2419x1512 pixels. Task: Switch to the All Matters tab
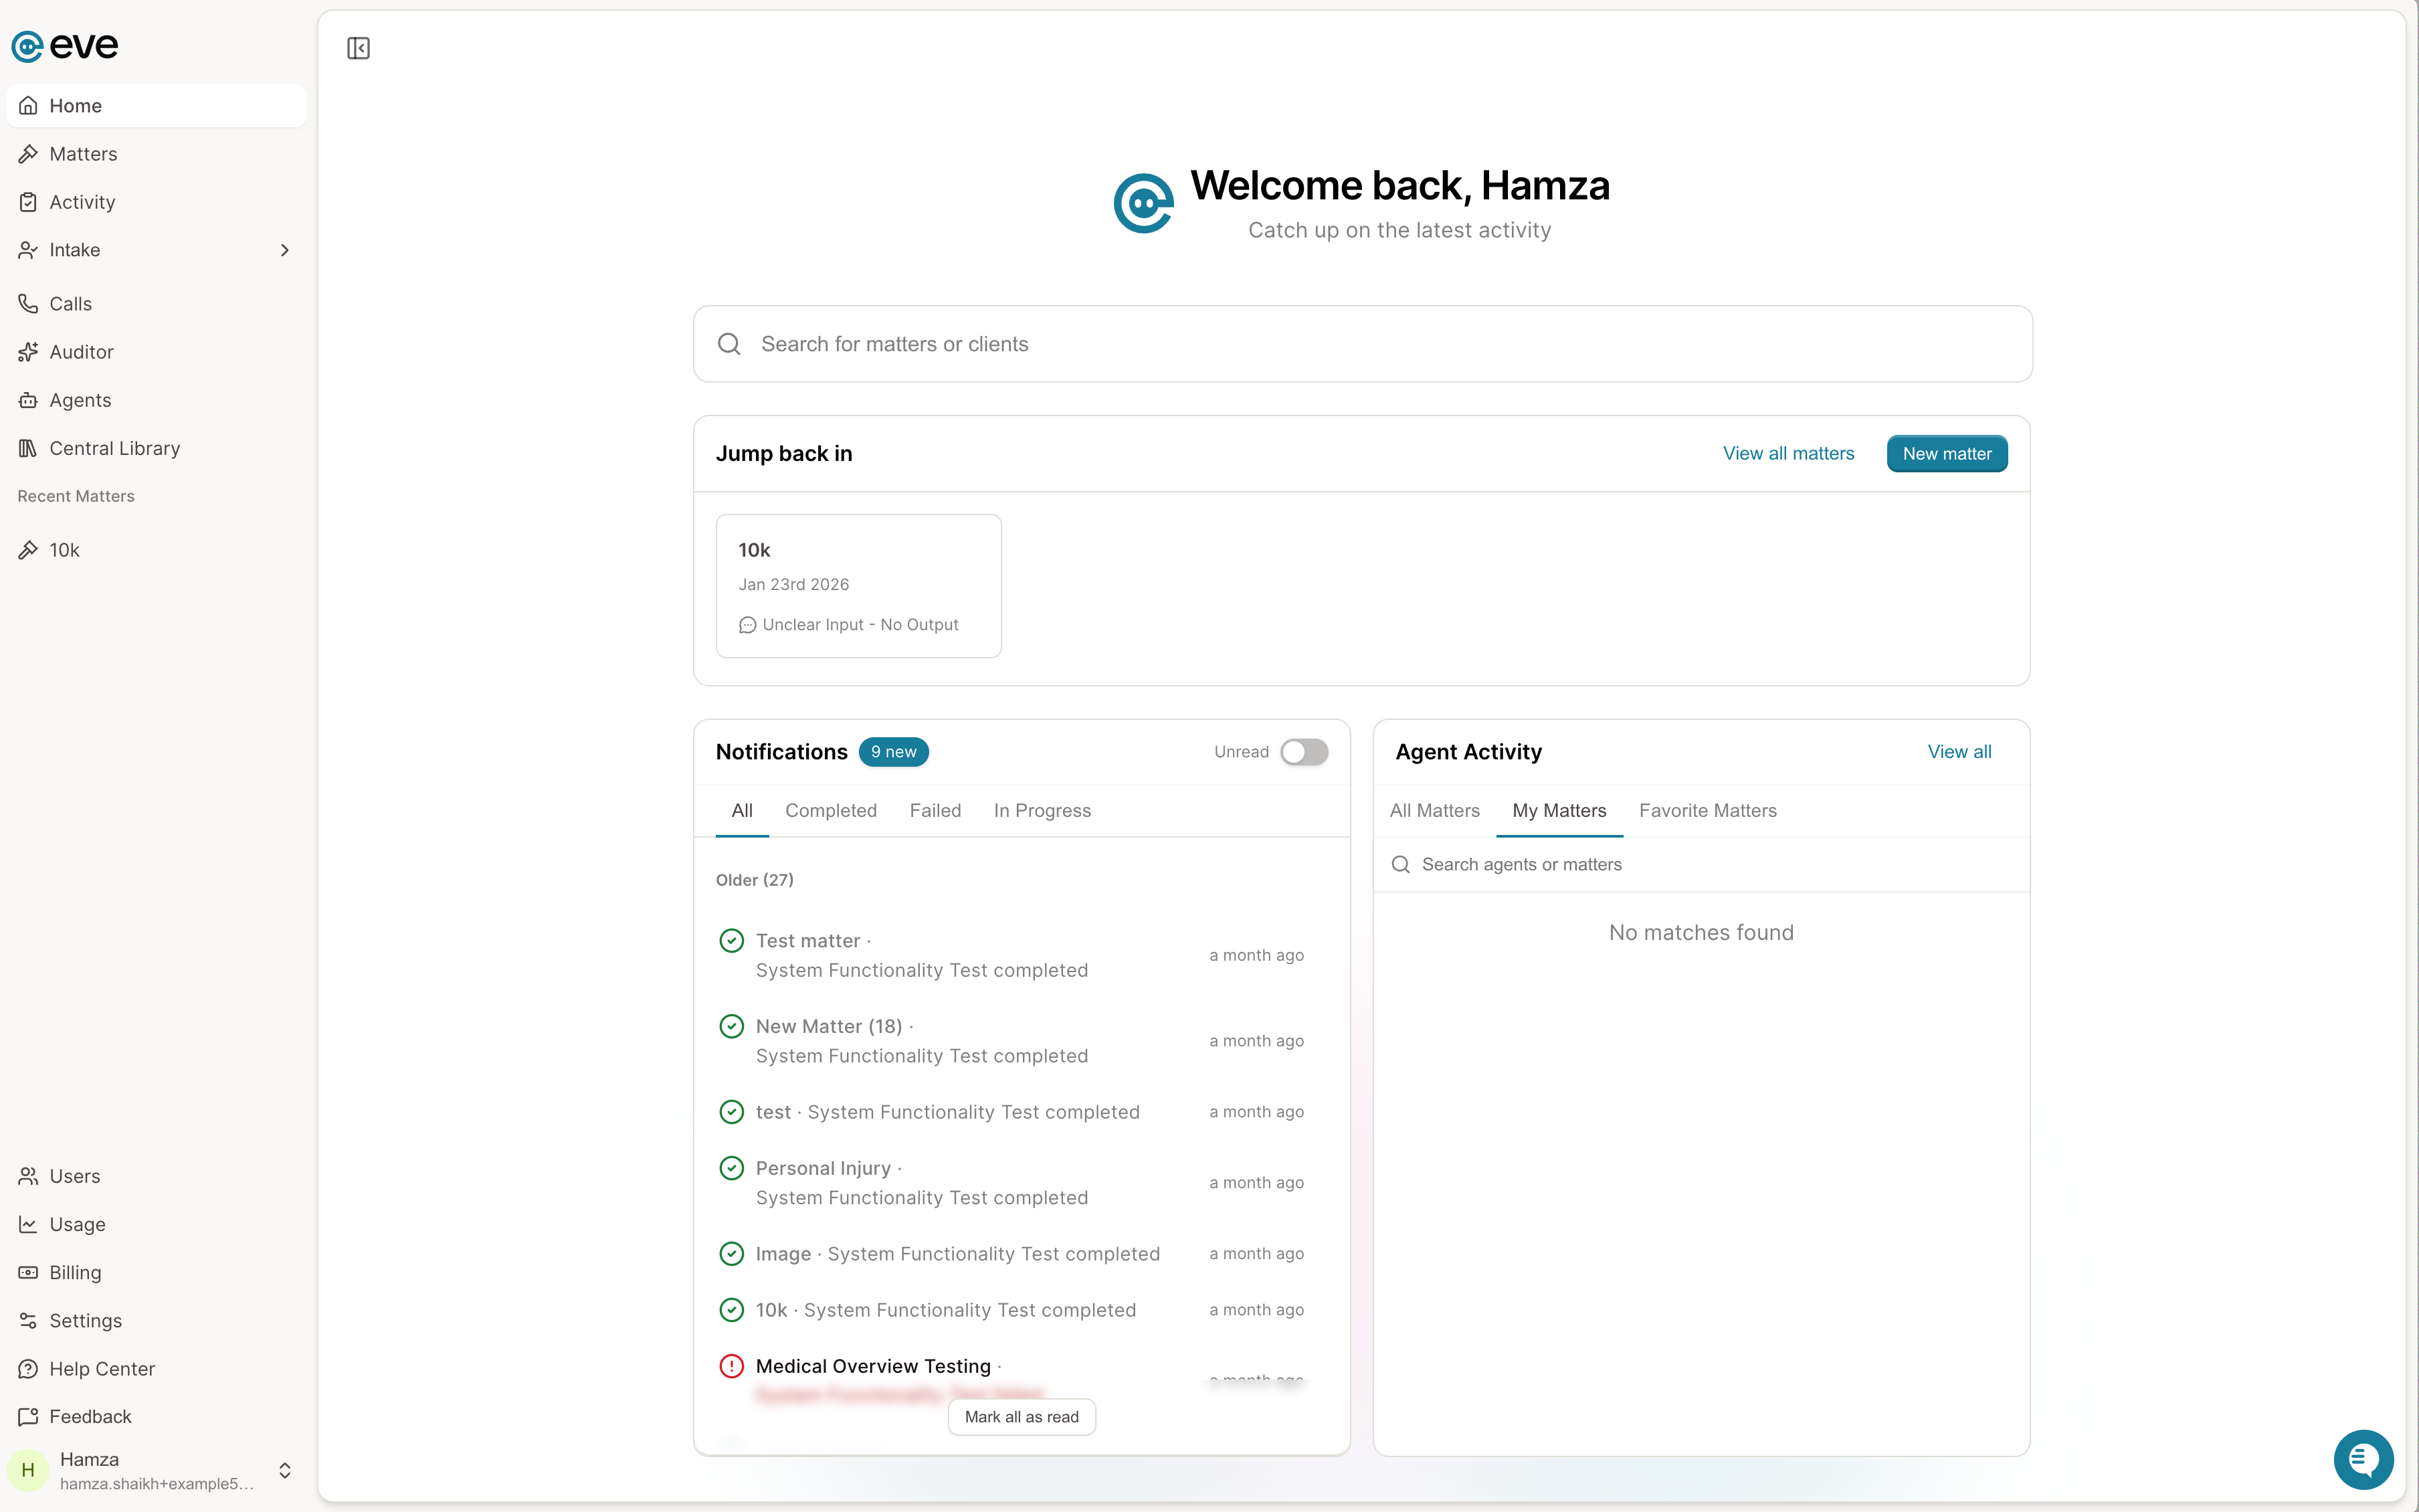point(1434,811)
